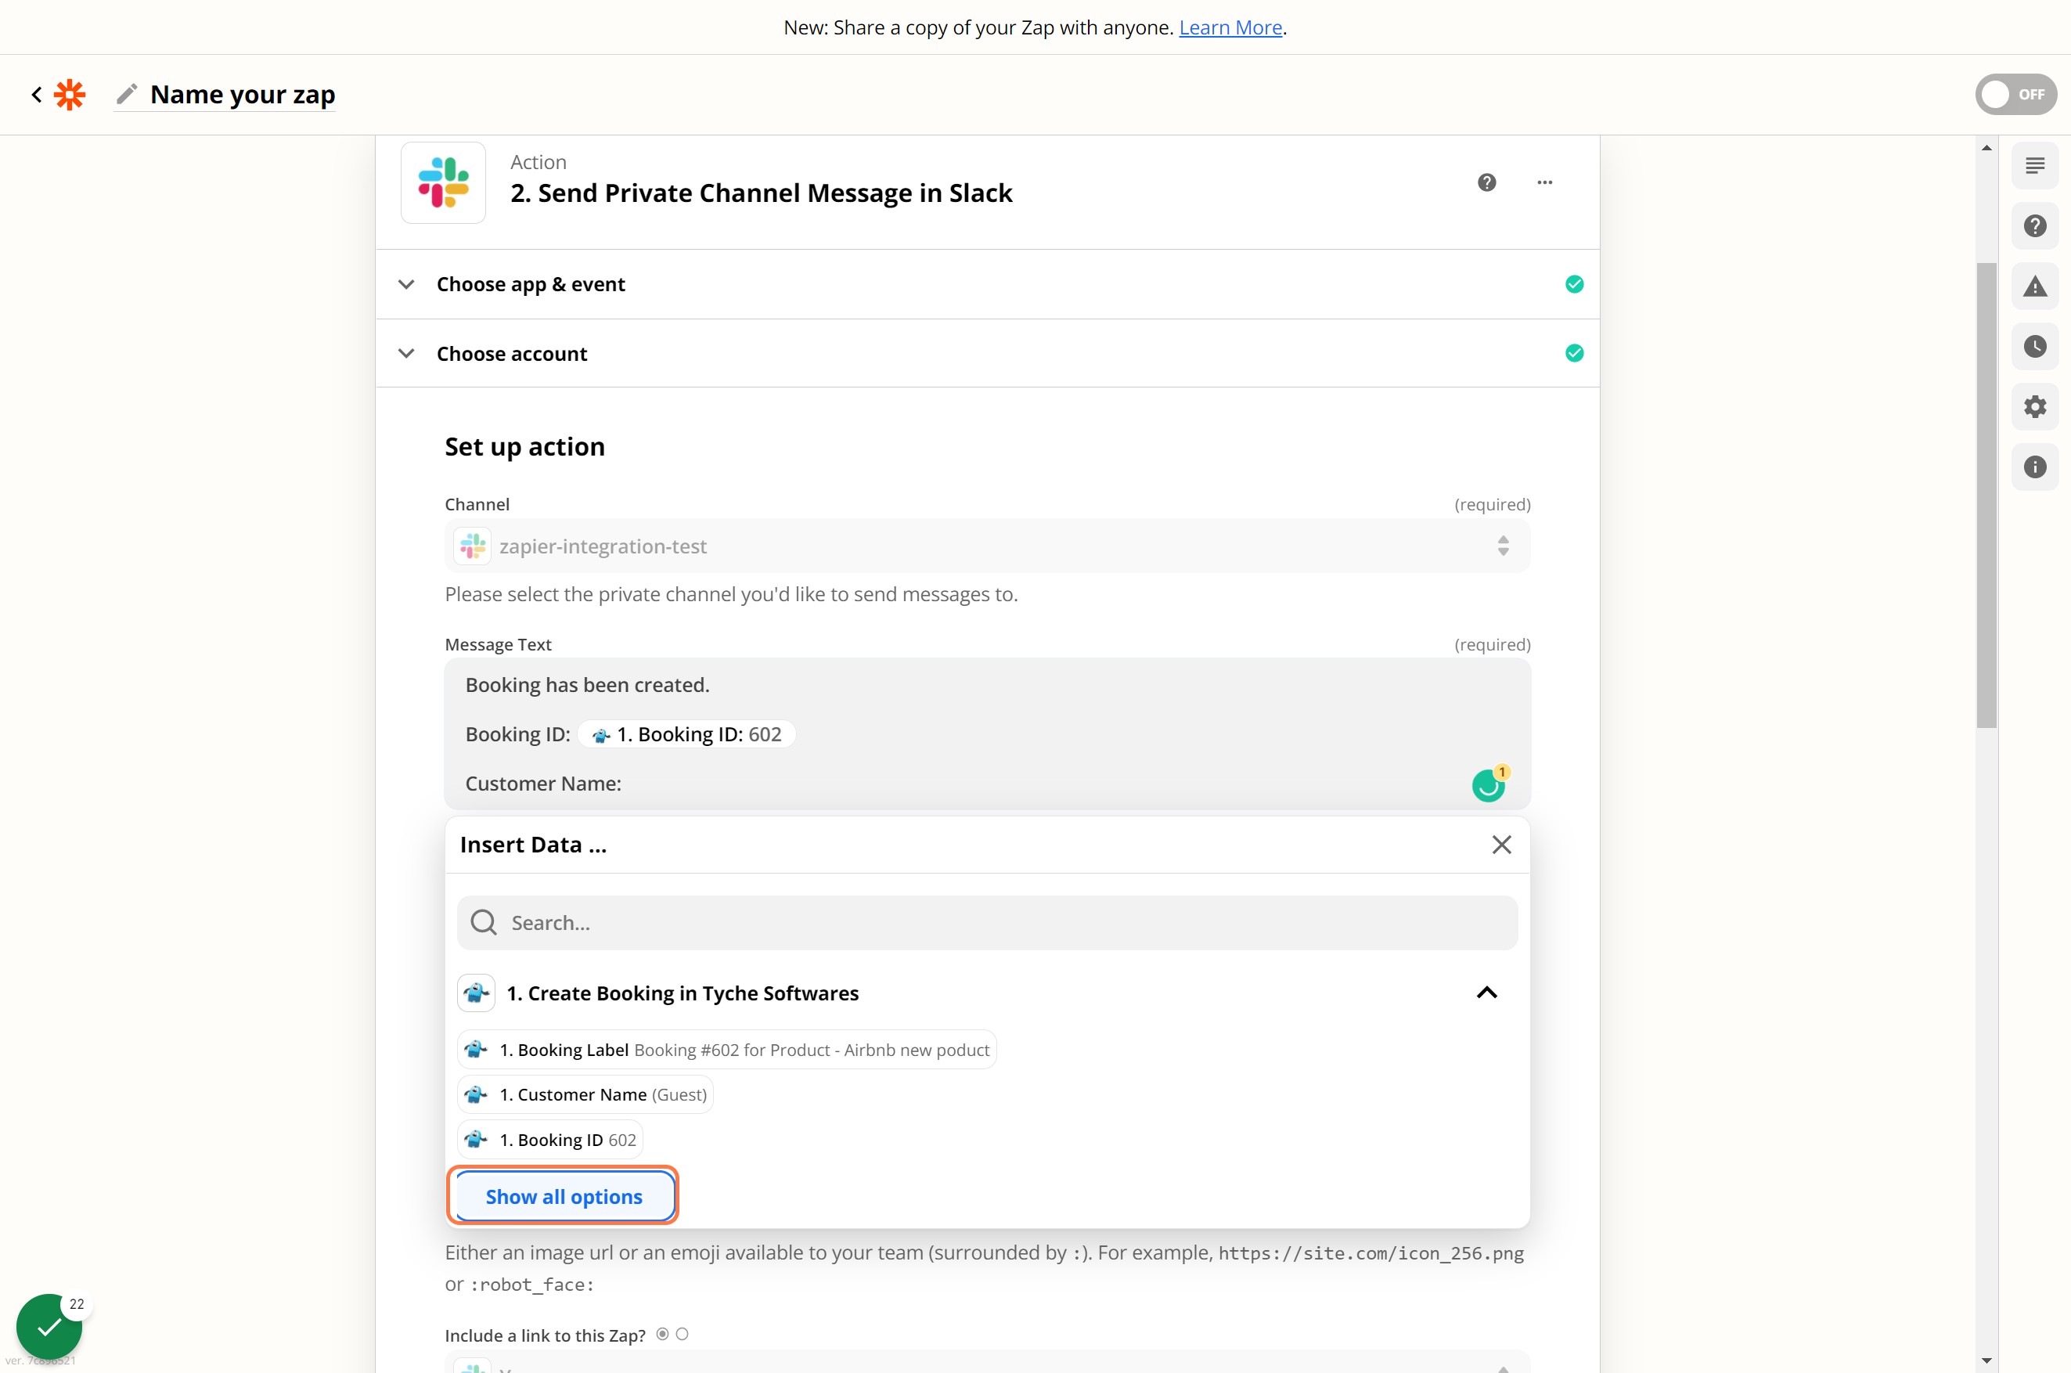Click the pencil edit icon beside zap name
The height and width of the screenshot is (1373, 2071).
[127, 94]
